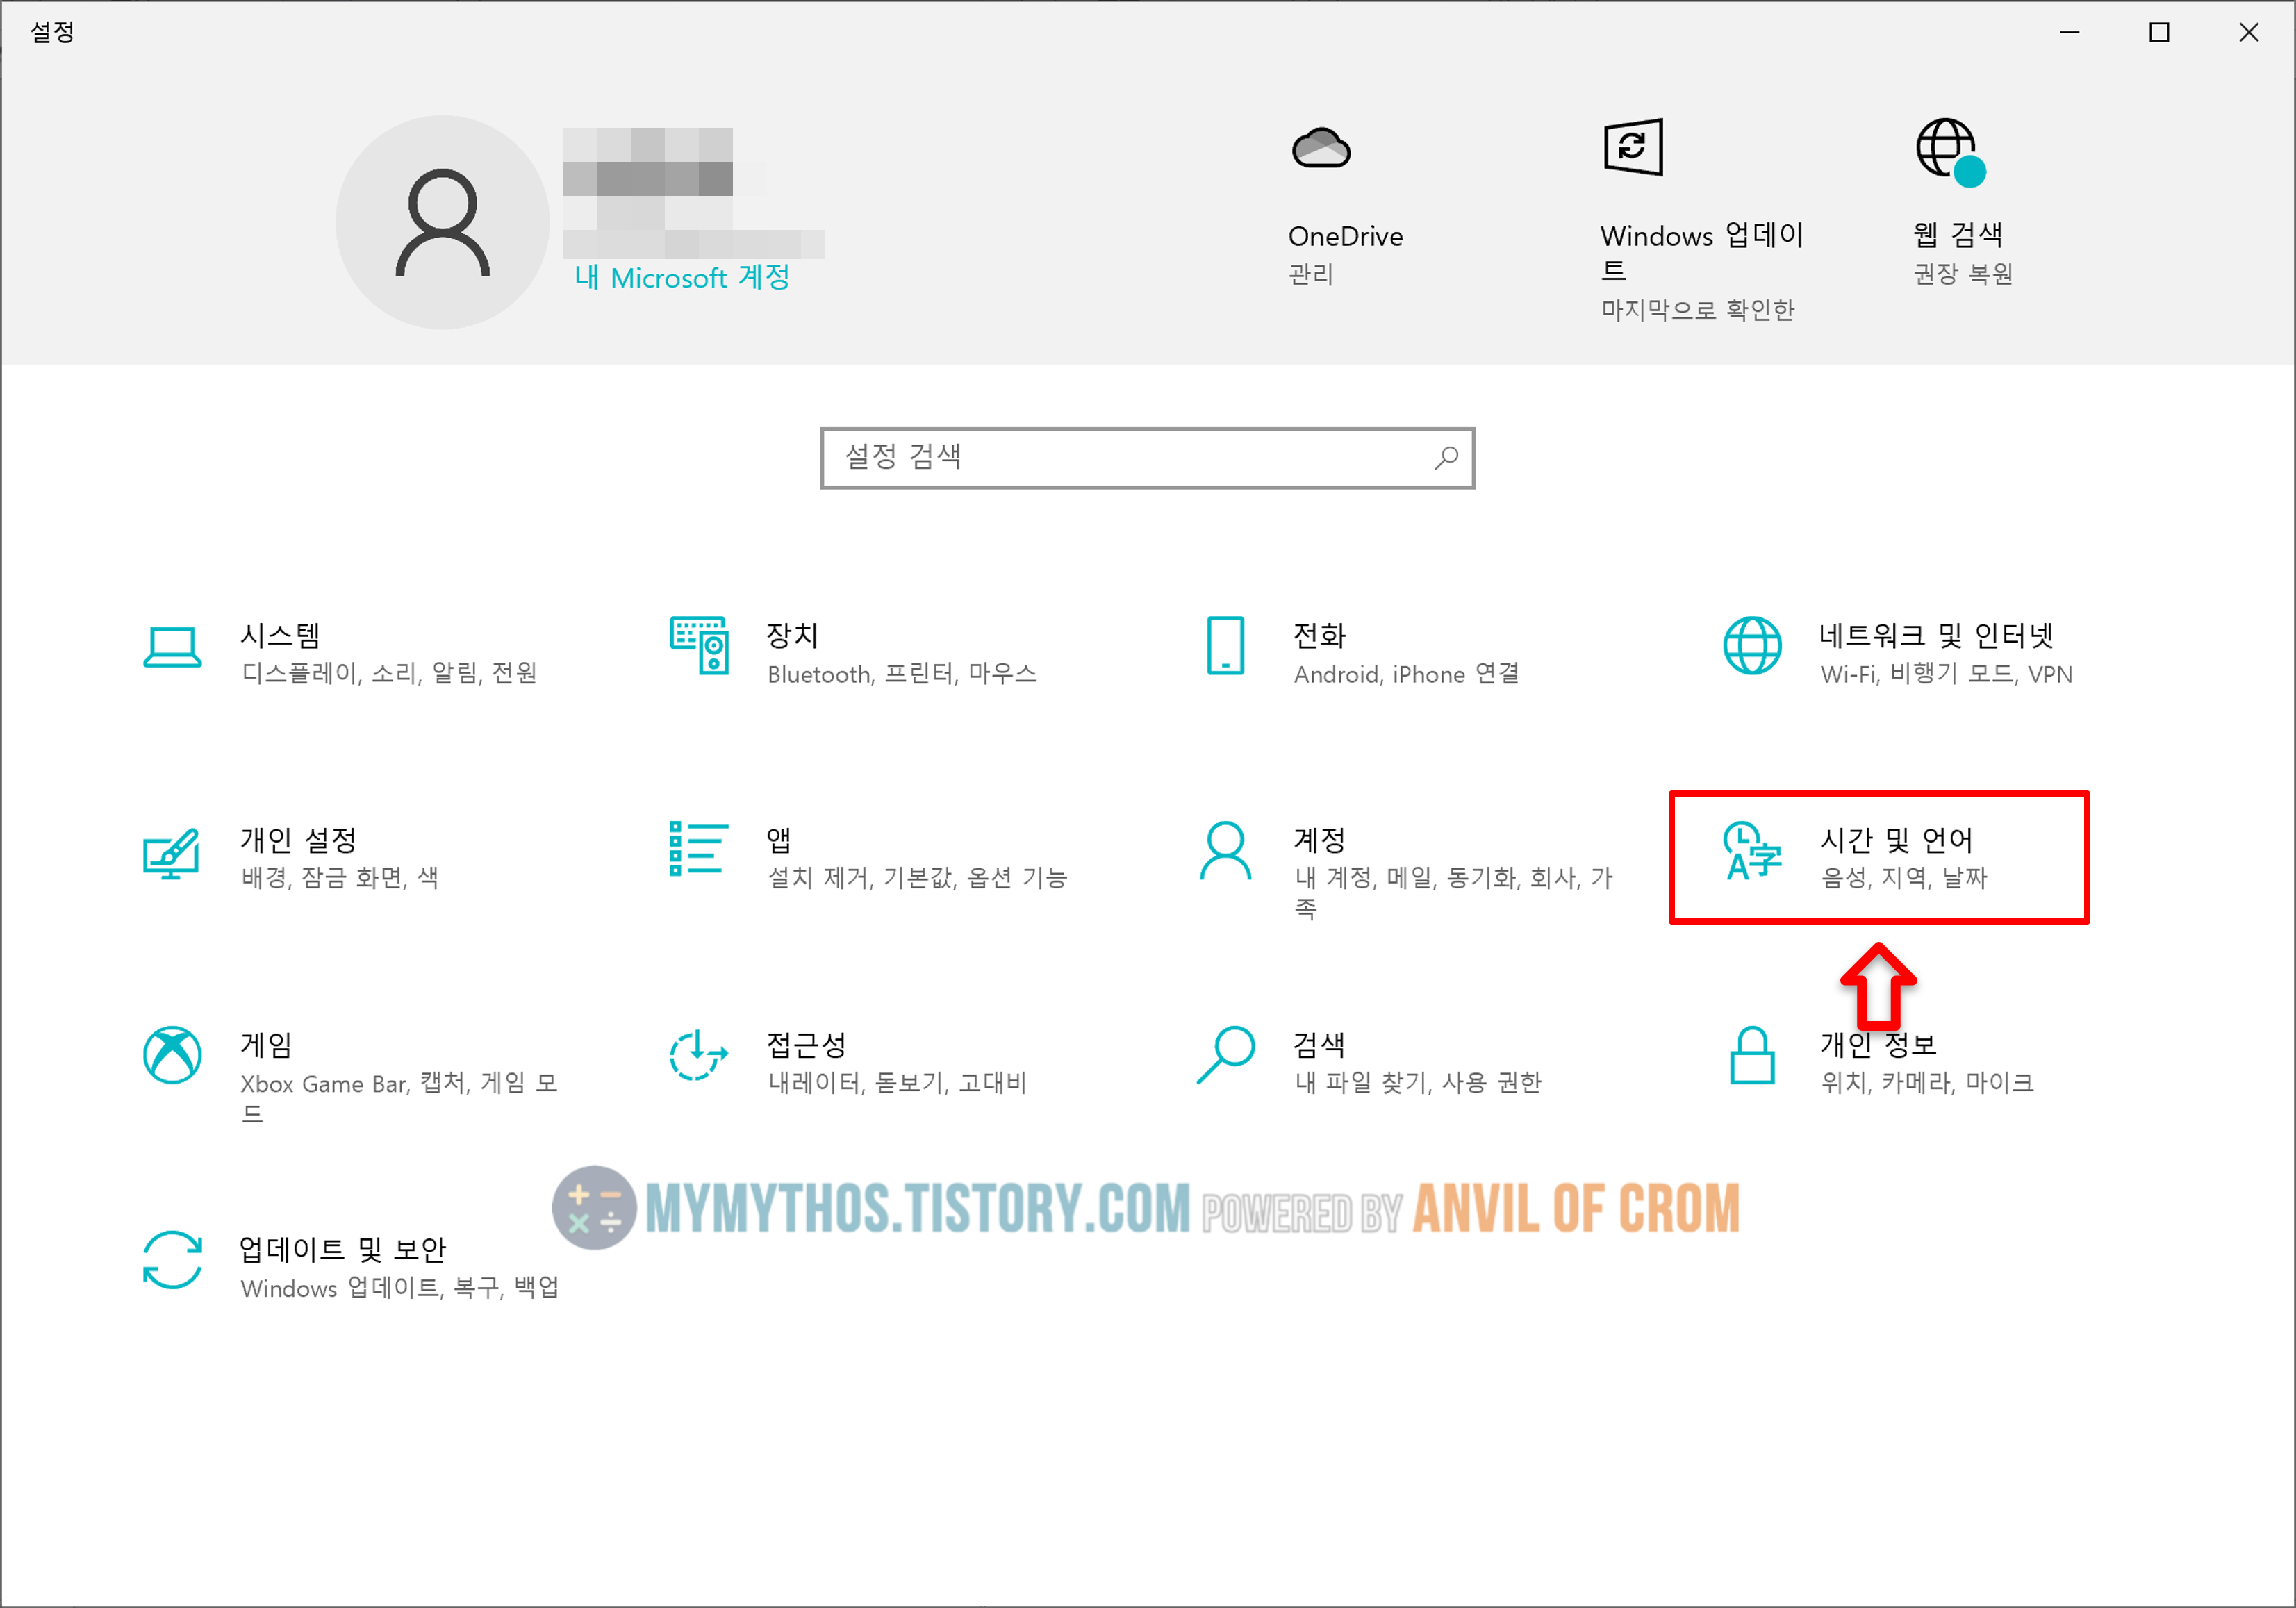Open the 업데이트 및 보안 sync arrows icon

[172, 1260]
